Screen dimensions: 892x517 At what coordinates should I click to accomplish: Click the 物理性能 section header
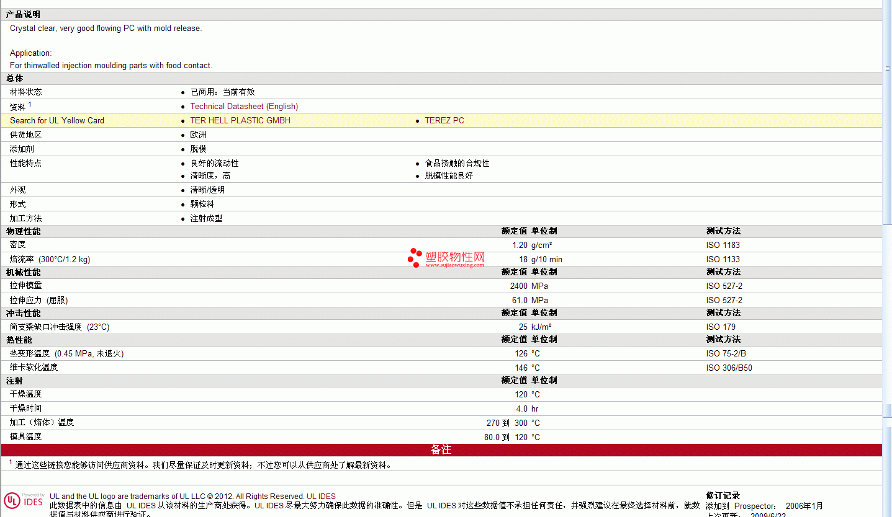[23, 231]
